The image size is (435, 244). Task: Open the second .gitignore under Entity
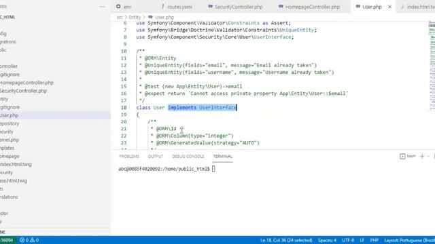tap(10, 107)
